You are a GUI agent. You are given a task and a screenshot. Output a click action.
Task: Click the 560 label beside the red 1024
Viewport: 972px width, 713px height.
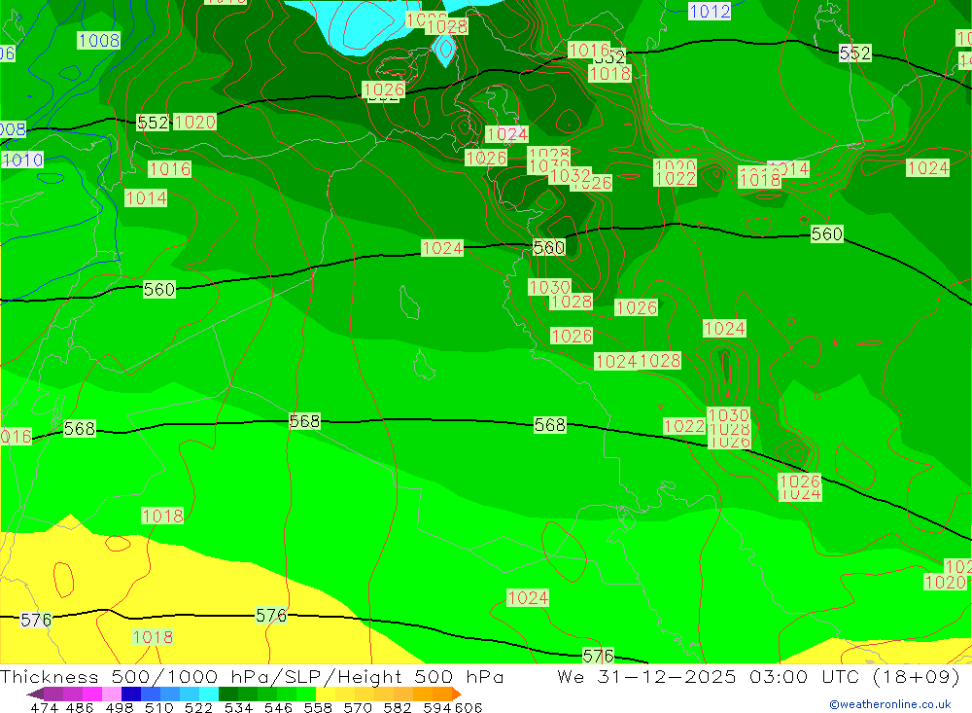pyautogui.click(x=549, y=248)
